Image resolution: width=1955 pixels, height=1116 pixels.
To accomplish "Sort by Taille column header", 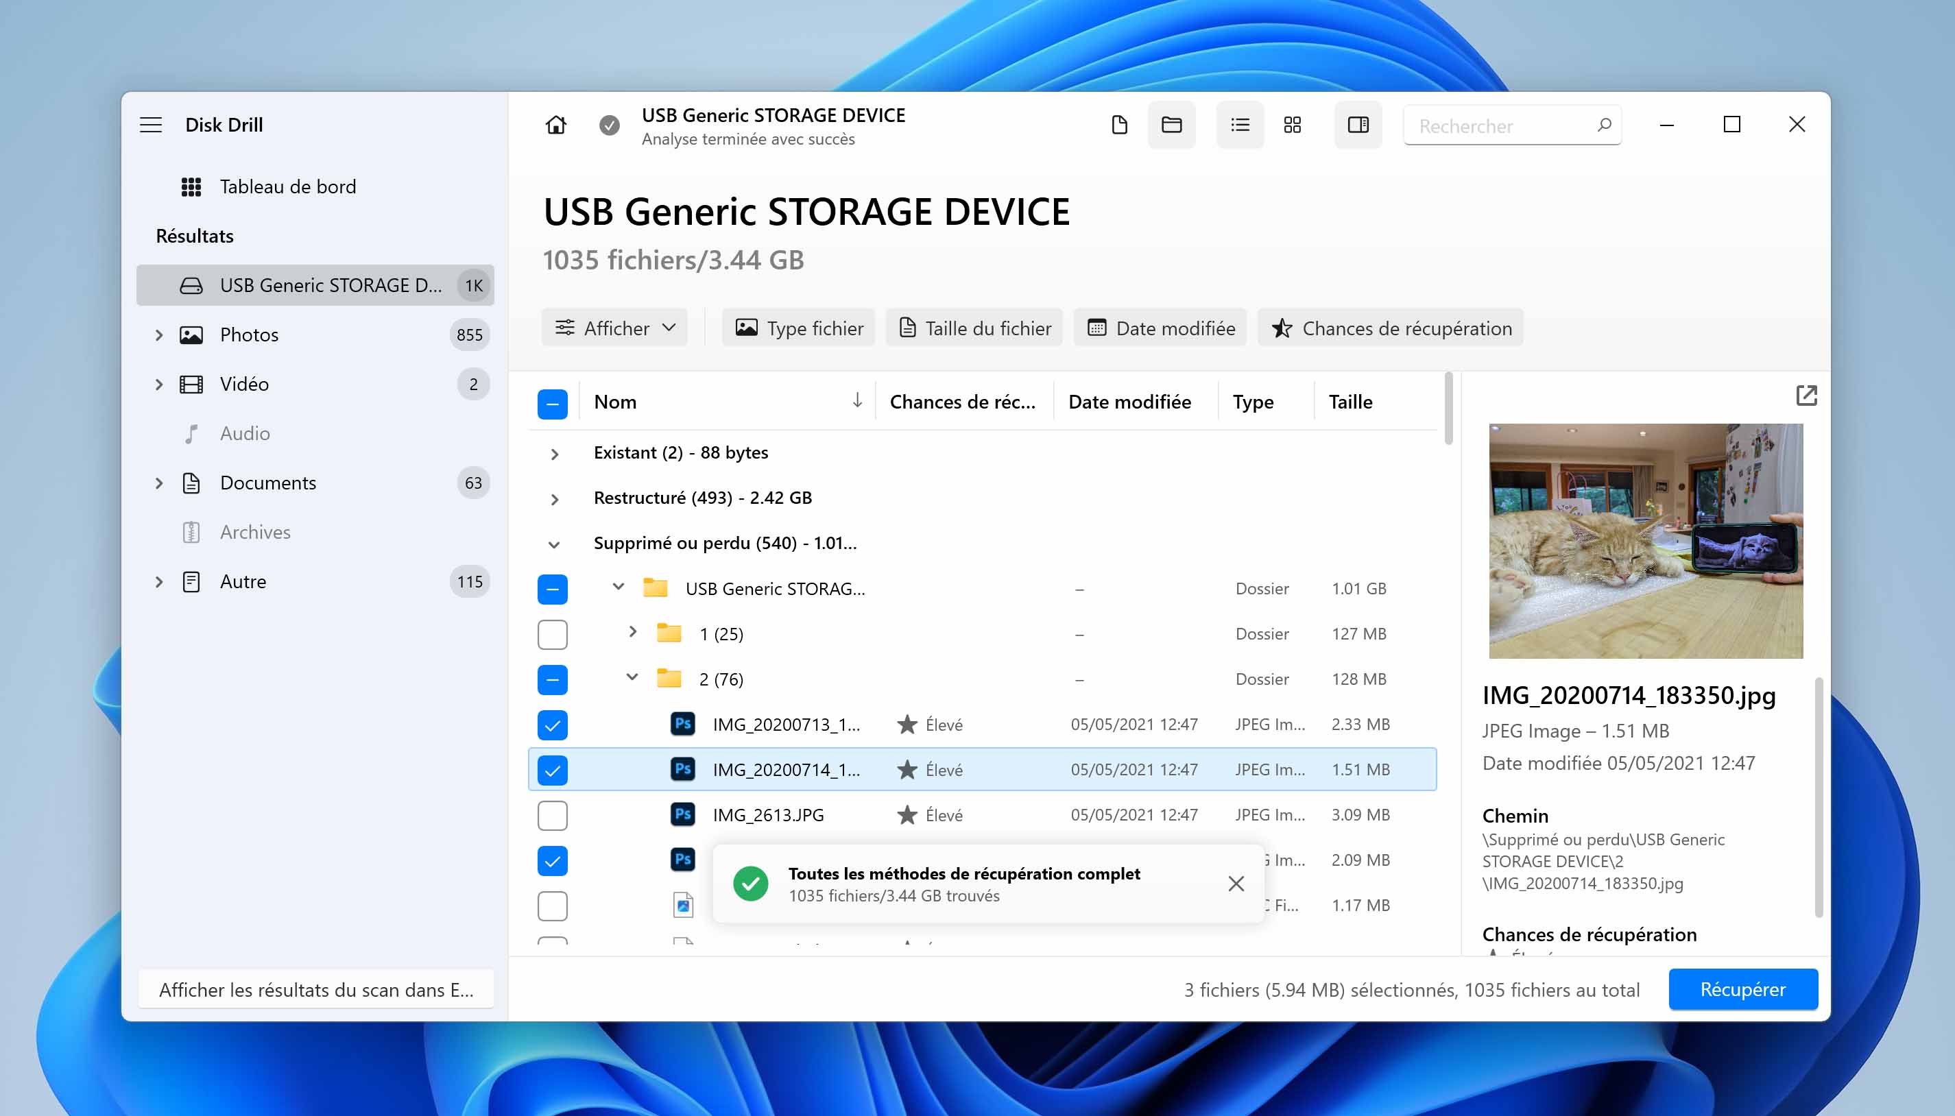I will (1350, 402).
